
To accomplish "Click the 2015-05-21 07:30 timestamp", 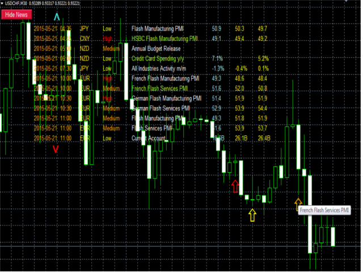I will point(53,69).
